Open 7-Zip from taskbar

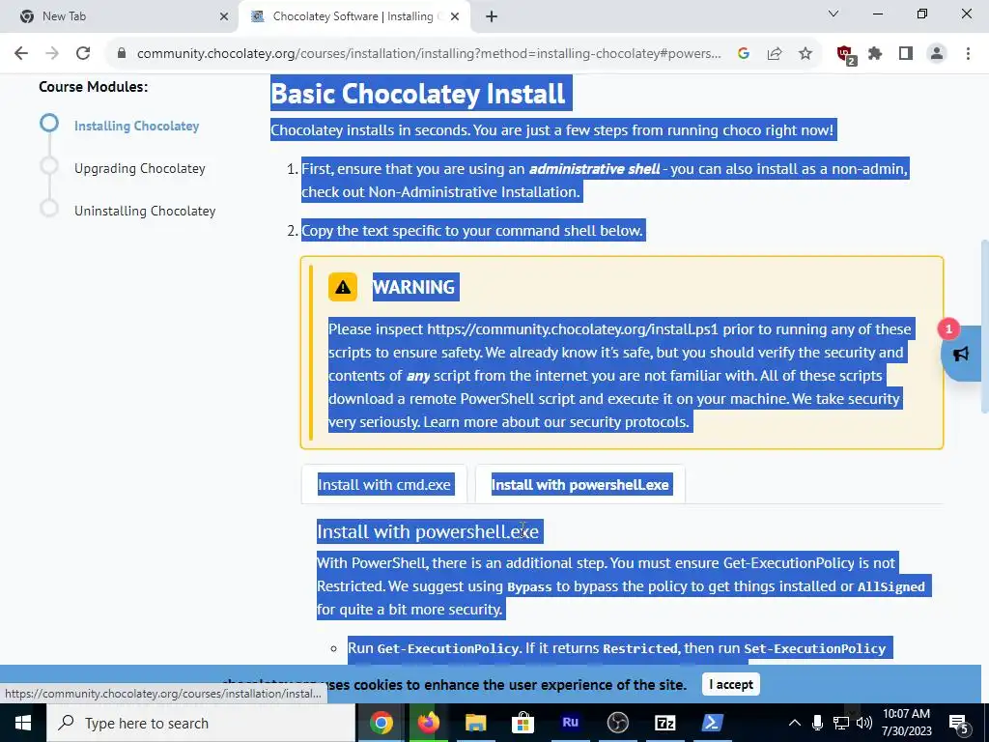pos(664,723)
